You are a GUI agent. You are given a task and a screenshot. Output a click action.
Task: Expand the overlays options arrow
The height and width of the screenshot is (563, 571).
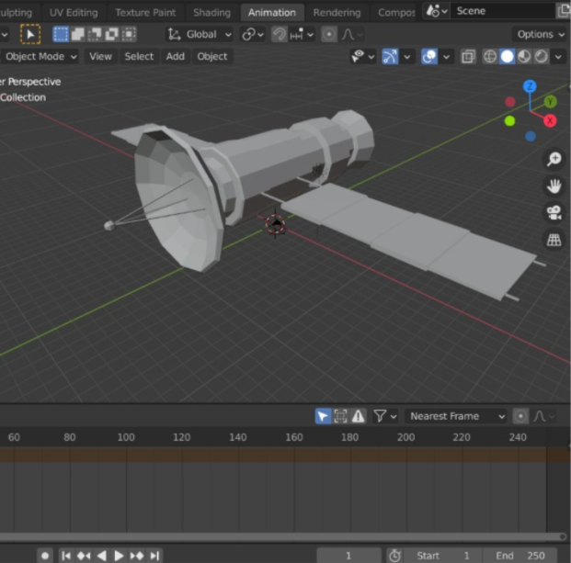point(446,57)
